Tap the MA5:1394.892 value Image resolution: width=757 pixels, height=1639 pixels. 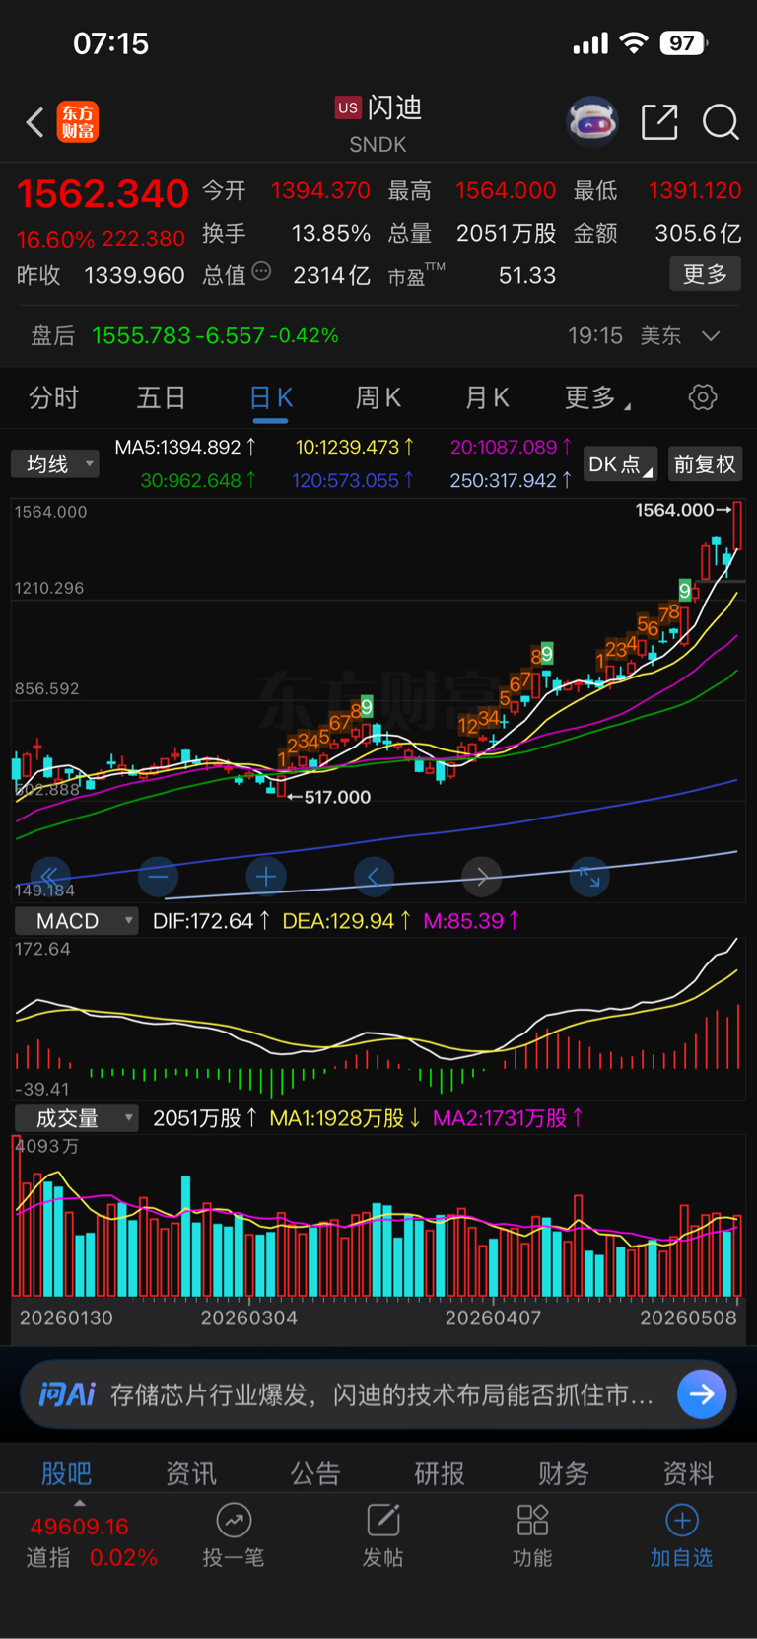(186, 447)
